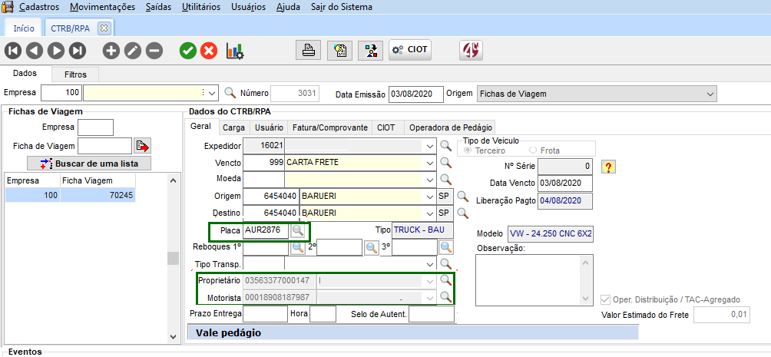Switch to the Fatura/Comprovante tab
The image size is (771, 357).
[330, 127]
